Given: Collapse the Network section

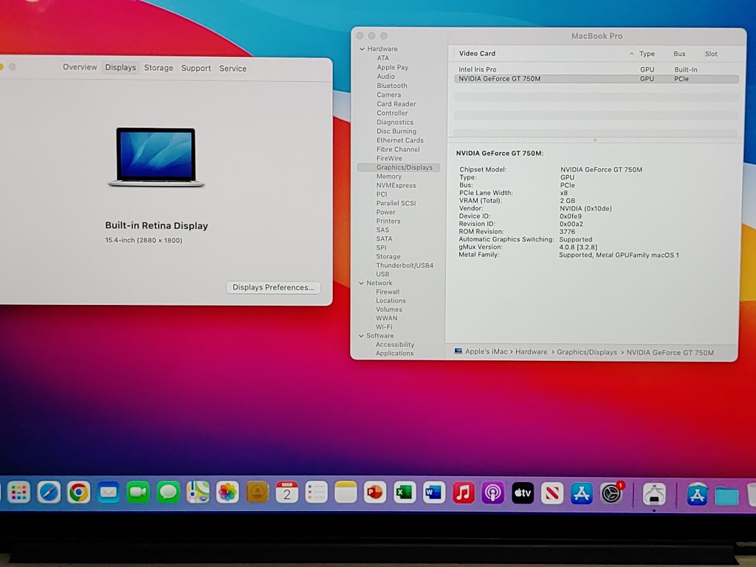Looking at the screenshot, I should (x=361, y=283).
